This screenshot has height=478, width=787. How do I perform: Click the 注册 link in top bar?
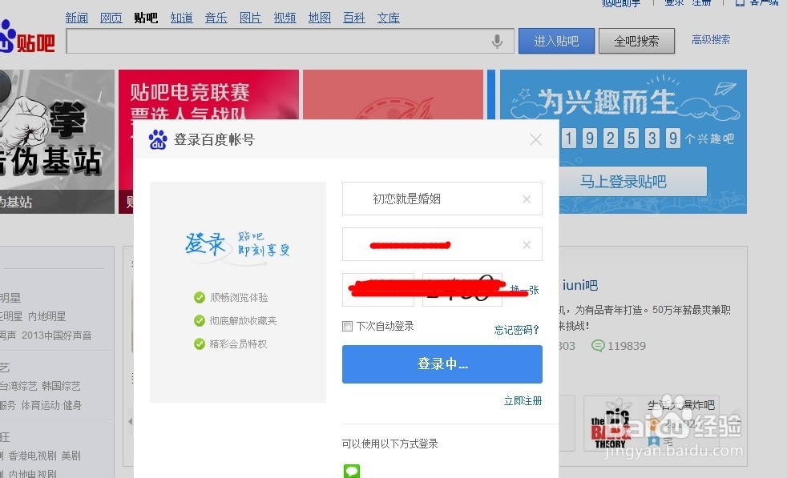(x=701, y=2)
